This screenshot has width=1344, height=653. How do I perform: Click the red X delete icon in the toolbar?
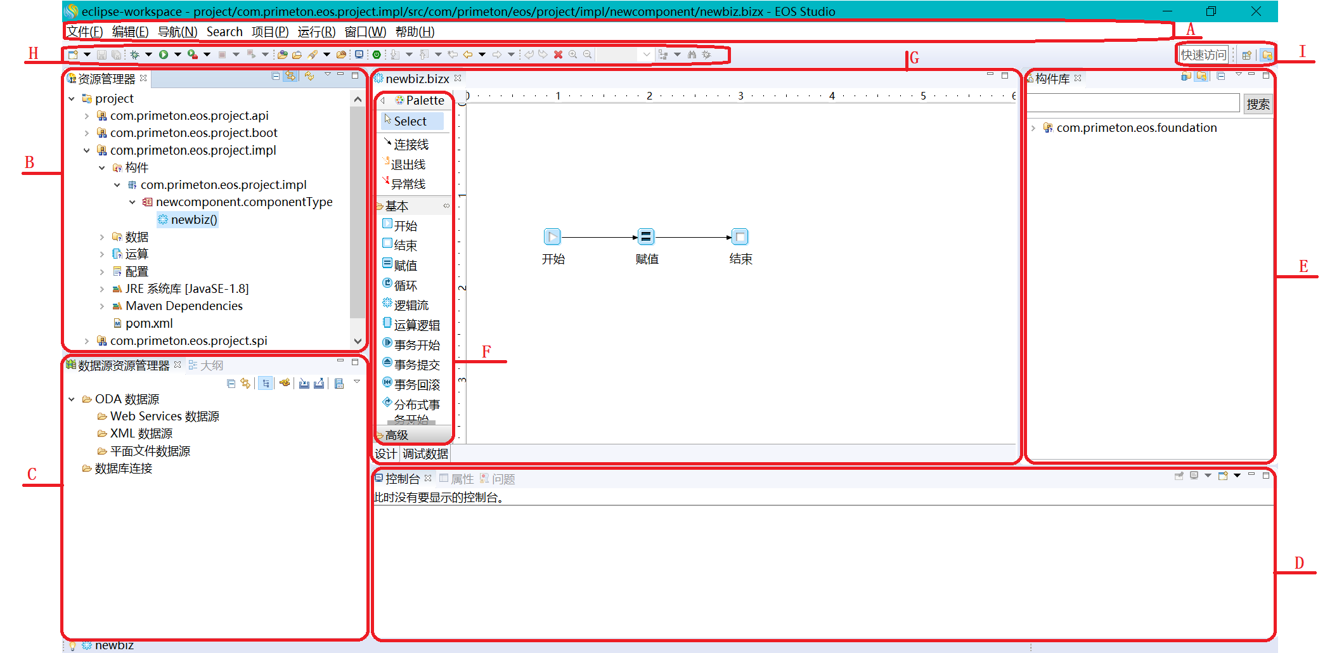558,55
